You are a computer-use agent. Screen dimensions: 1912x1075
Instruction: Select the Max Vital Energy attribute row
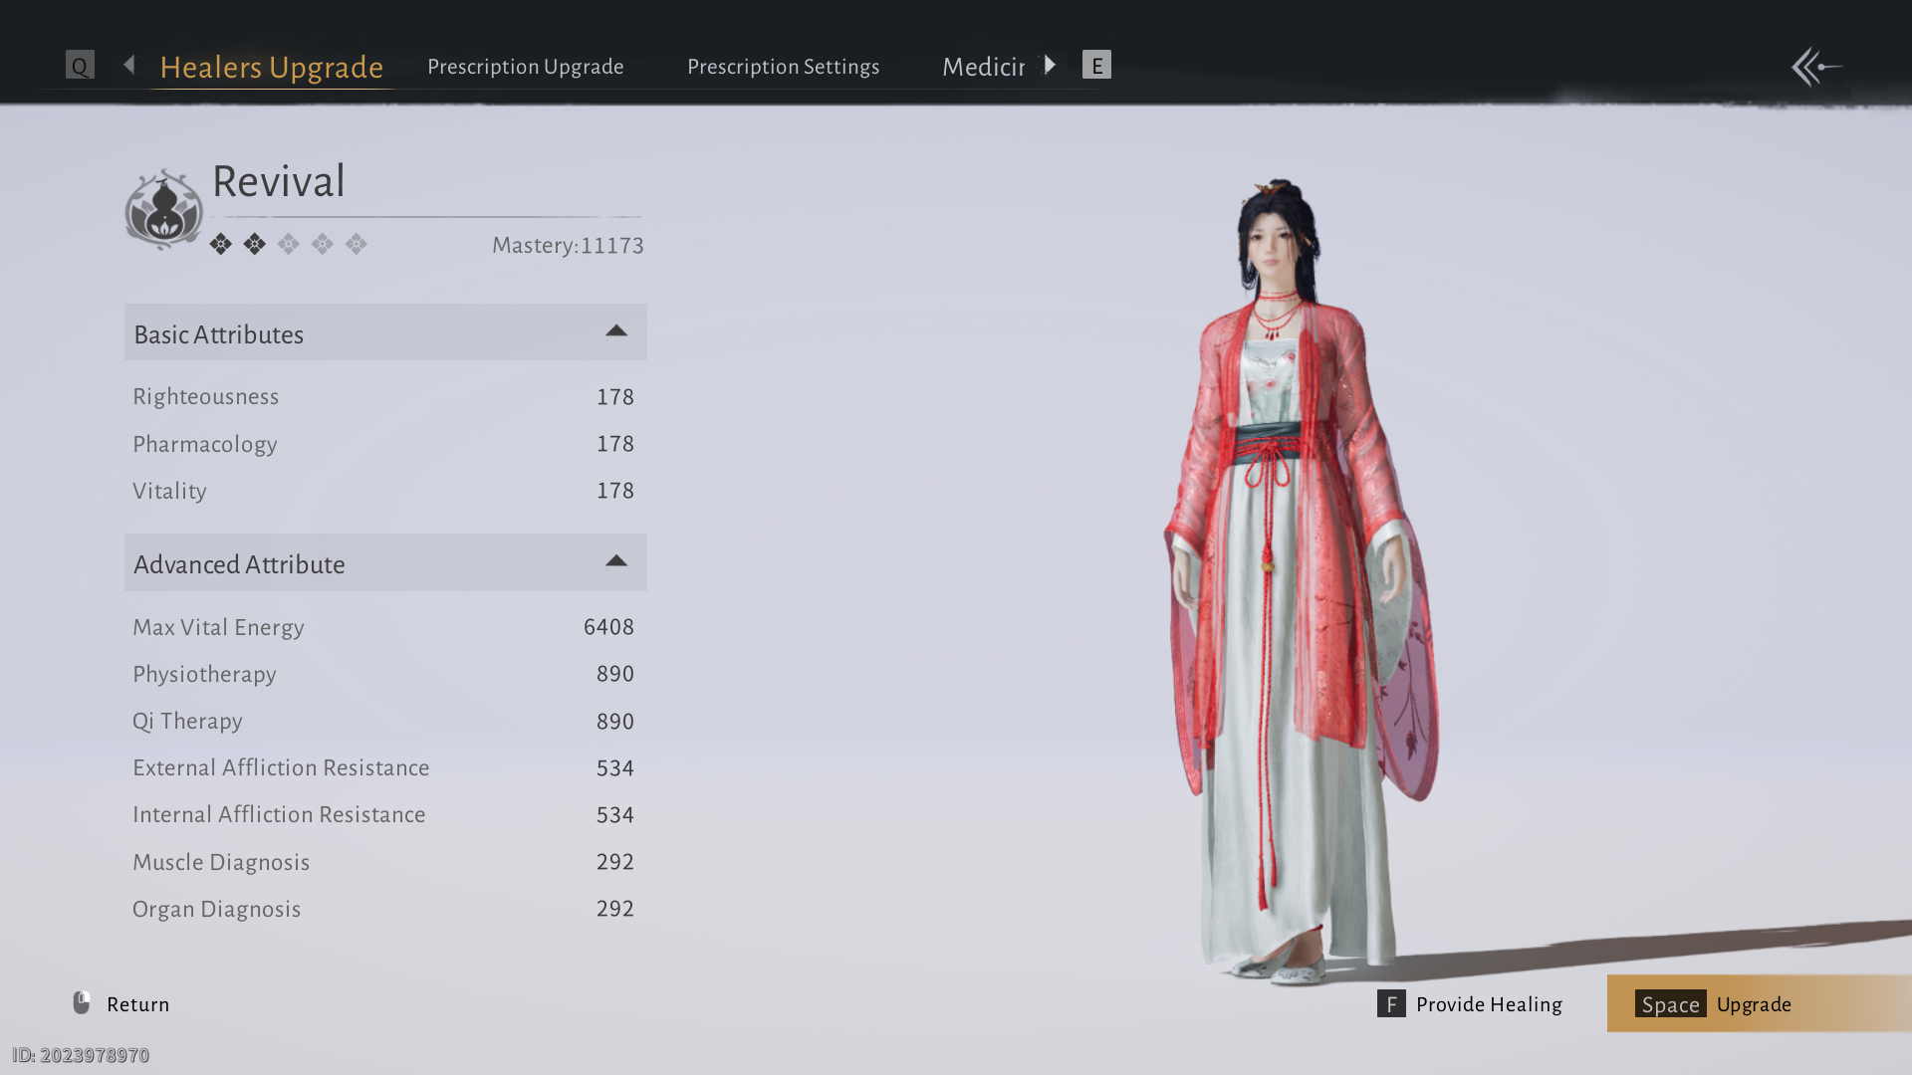[x=383, y=627]
